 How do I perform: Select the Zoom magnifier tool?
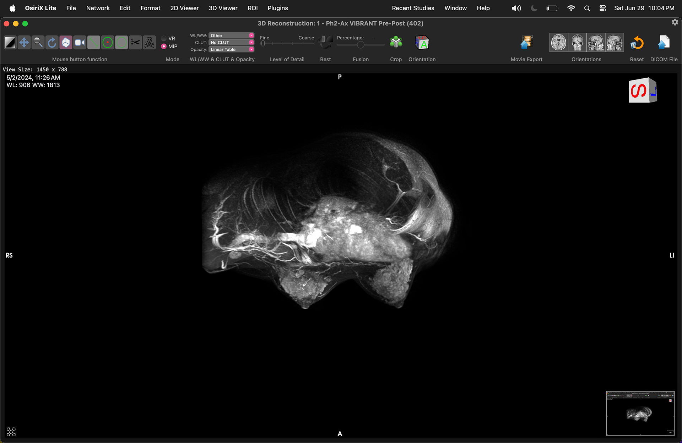(x=38, y=43)
